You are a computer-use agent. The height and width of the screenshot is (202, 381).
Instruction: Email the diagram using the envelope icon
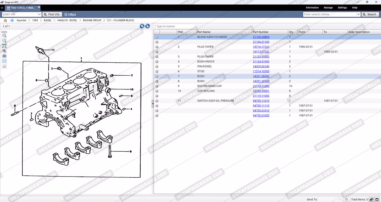[4, 61]
